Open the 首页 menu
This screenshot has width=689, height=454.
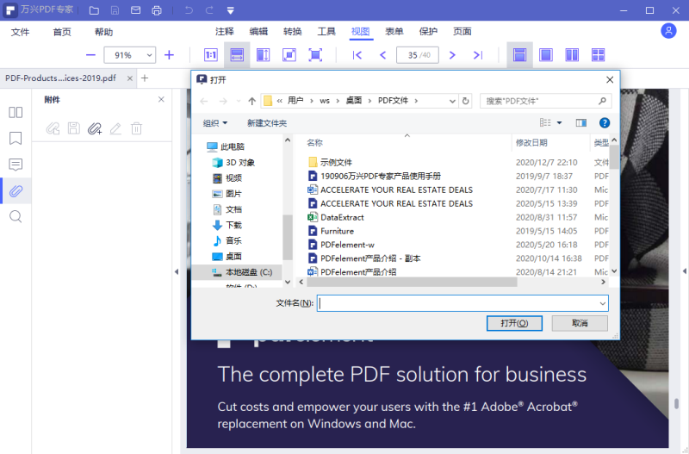tap(62, 32)
